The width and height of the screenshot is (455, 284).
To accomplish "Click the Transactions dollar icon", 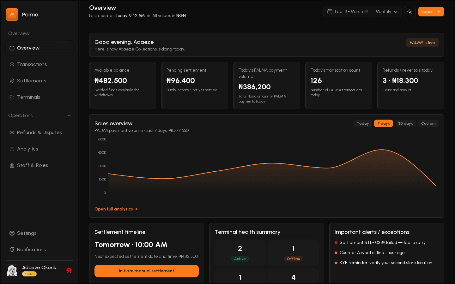I will (12, 64).
